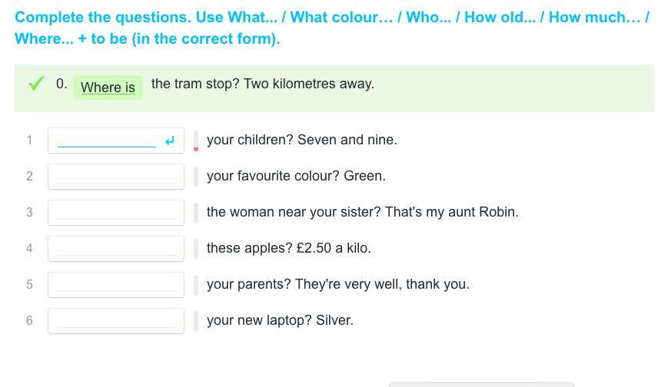Activate the answer box for 'these apples?'

pyautogui.click(x=115, y=249)
